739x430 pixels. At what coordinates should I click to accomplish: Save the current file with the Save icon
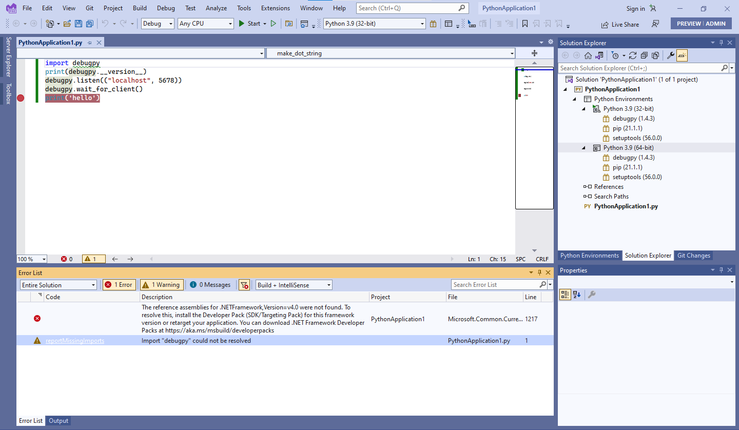pyautogui.click(x=78, y=23)
